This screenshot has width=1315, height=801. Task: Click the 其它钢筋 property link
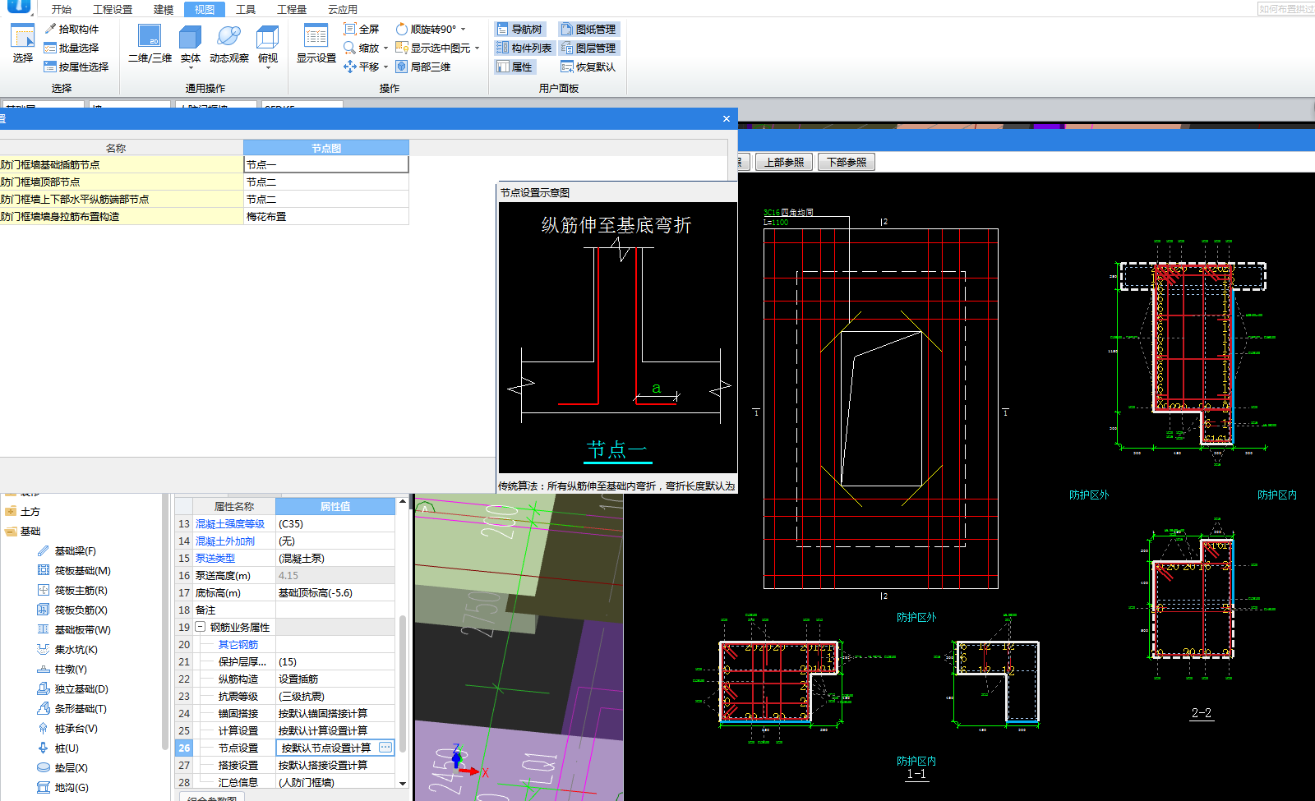click(x=238, y=645)
